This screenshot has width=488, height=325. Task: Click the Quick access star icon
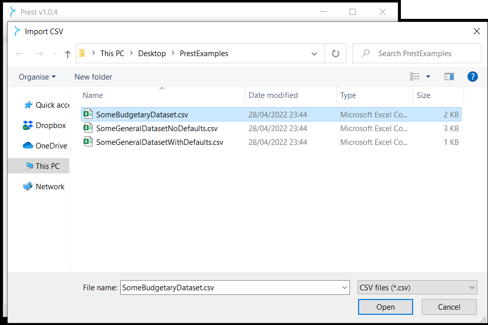point(28,105)
